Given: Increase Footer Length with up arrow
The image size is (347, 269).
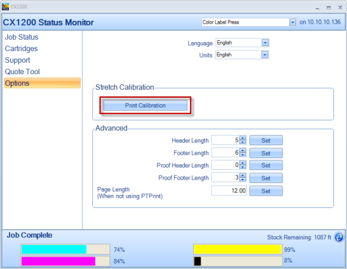Looking at the screenshot, I should pos(243,150).
